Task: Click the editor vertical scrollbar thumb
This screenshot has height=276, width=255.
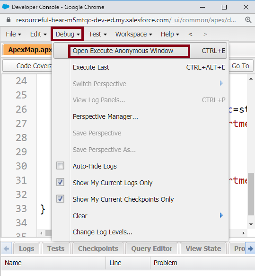Action: pyautogui.click(x=251, y=194)
